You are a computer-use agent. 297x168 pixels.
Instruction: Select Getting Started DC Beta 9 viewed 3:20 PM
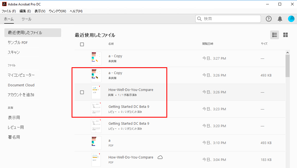(x=129, y=123)
